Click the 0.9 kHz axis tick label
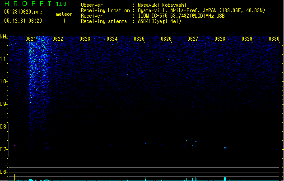The height and width of the screenshot is (181, 284). pos(4,104)
